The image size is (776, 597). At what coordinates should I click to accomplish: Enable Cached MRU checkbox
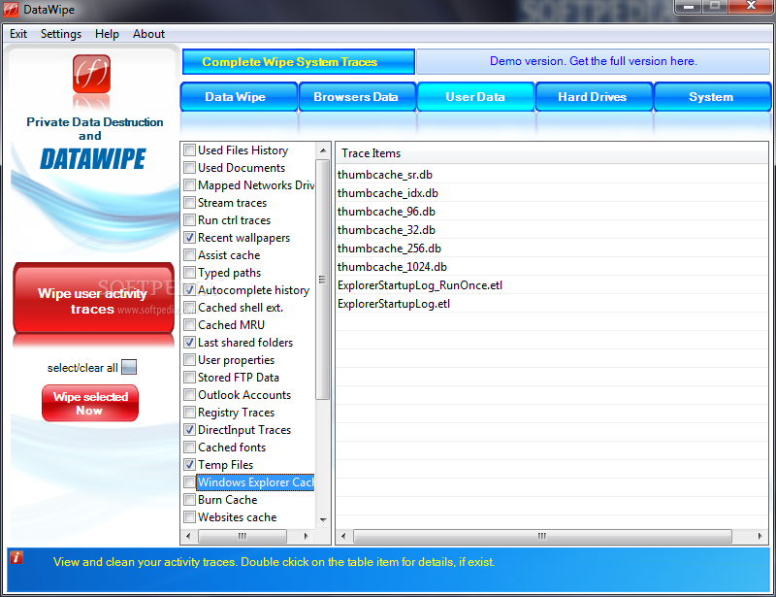coord(189,325)
